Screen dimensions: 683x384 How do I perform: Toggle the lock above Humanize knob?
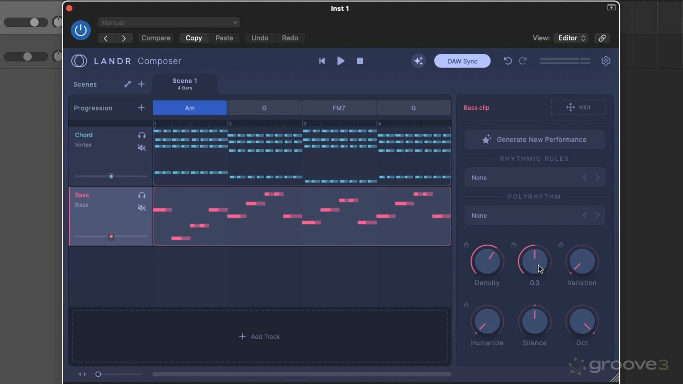point(466,305)
